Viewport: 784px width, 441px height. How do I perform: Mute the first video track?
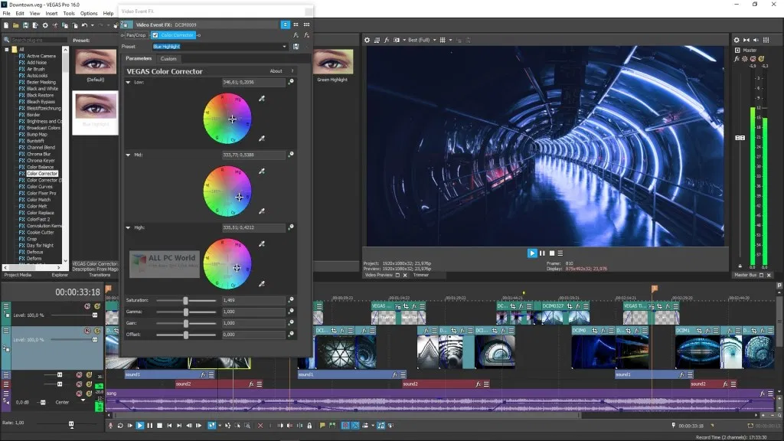coord(88,306)
